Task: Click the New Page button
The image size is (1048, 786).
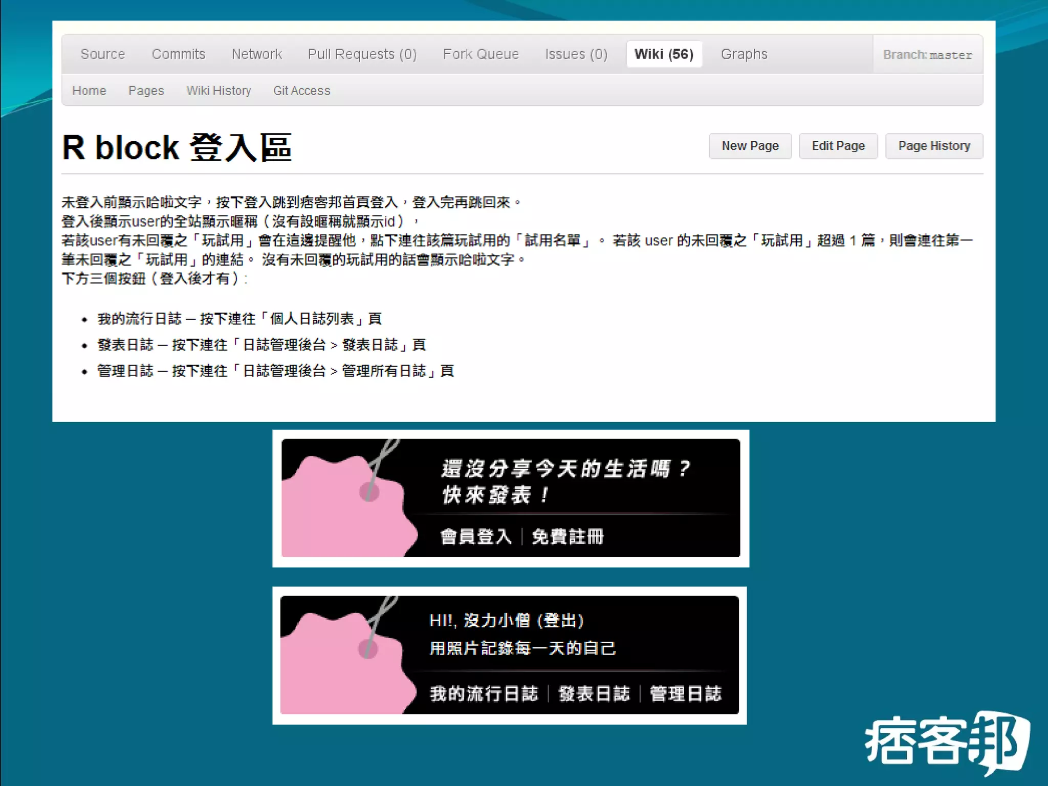Action: pyautogui.click(x=750, y=146)
